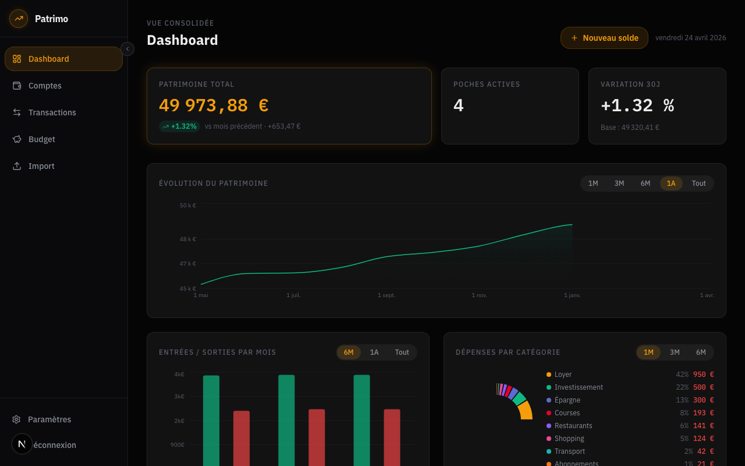Open the Comptes page from sidebar
This screenshot has height=466, width=745.
pyautogui.click(x=45, y=86)
